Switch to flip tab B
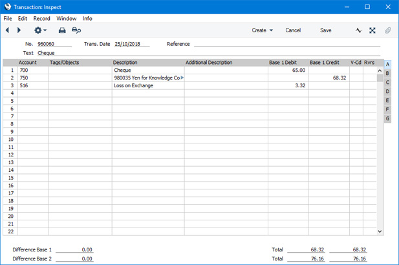The image size is (399, 265). point(387,74)
